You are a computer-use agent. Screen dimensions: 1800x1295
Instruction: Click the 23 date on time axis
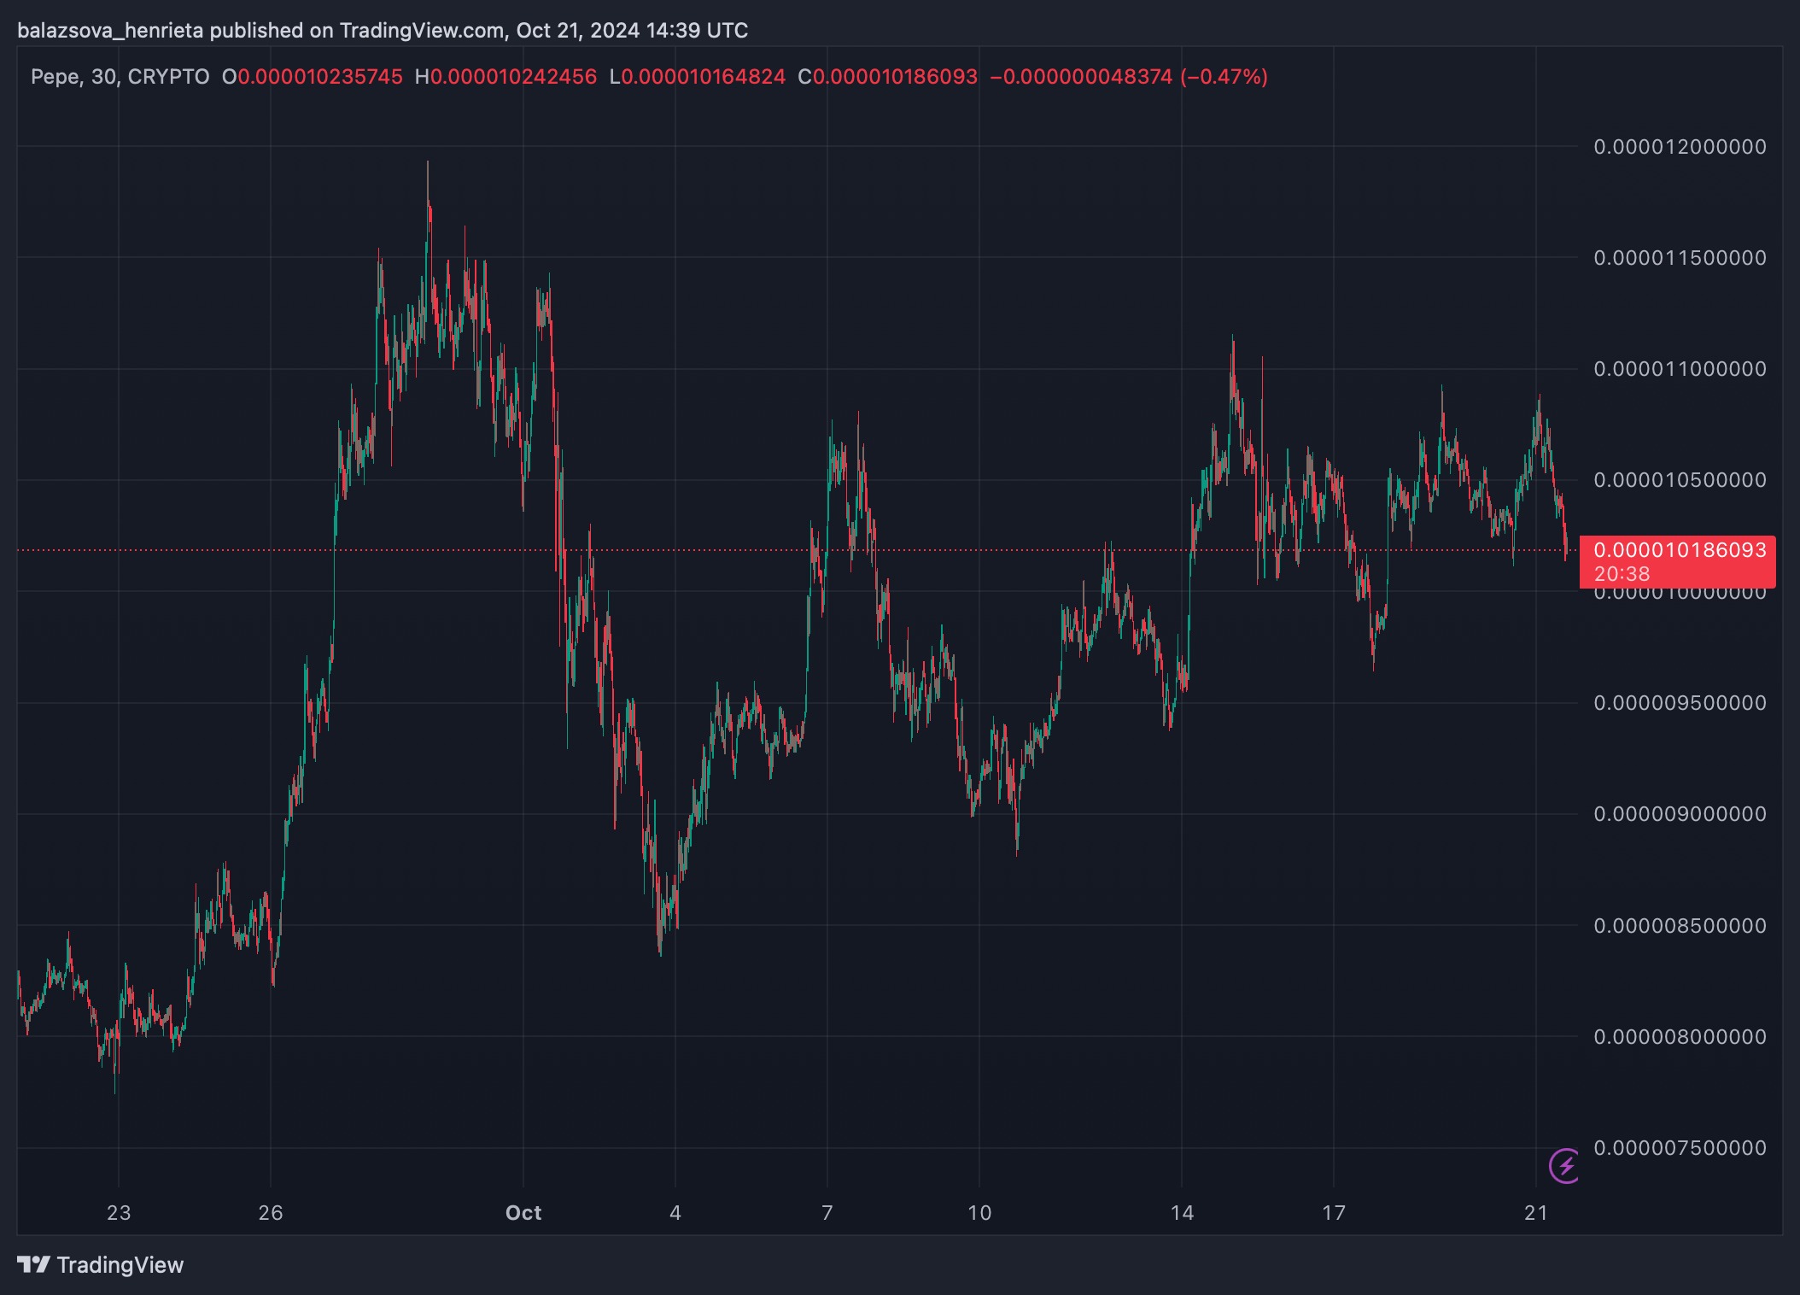pyautogui.click(x=119, y=1213)
